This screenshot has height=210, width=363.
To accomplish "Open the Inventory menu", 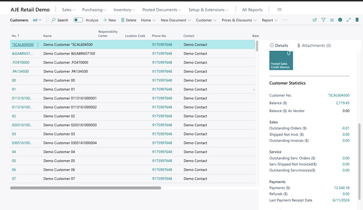I will pos(124,10).
